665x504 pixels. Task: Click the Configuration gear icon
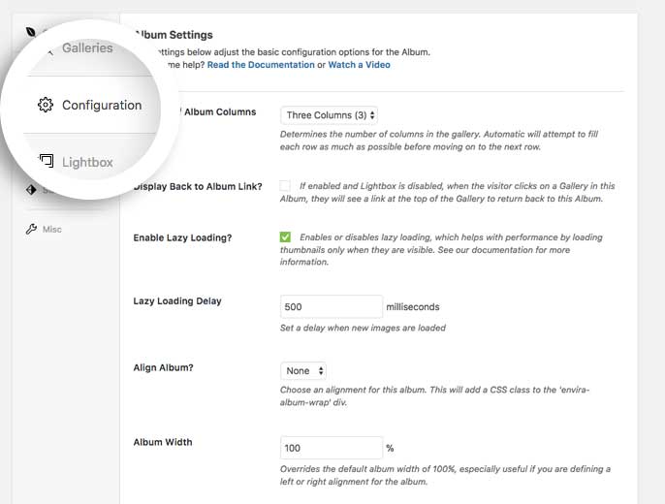[46, 105]
